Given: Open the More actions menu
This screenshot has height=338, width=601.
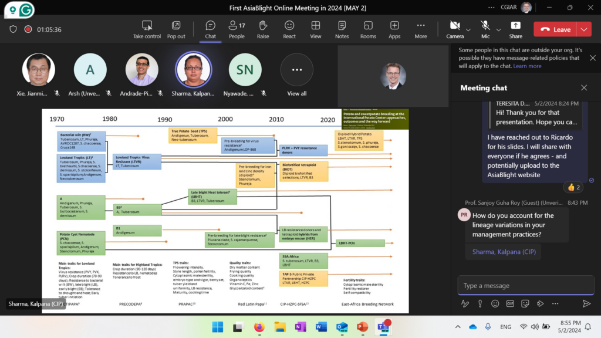Looking at the screenshot, I should coord(421,26).
